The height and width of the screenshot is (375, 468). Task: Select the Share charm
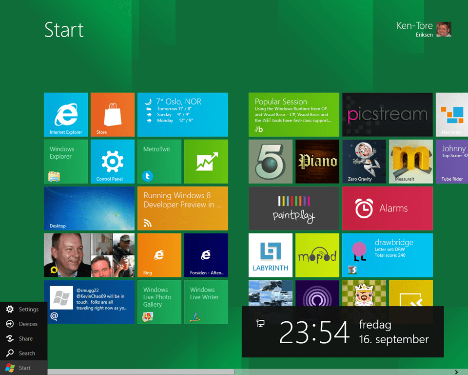(23, 338)
